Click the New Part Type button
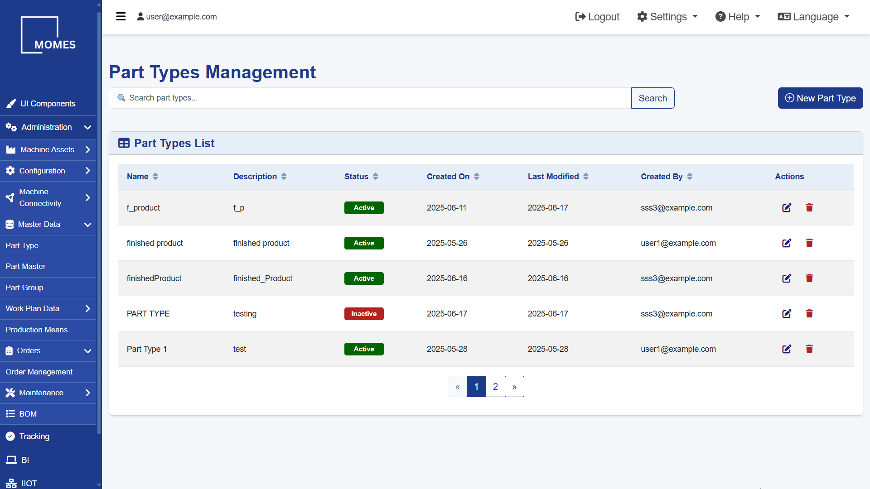This screenshot has width=870, height=489. [820, 98]
